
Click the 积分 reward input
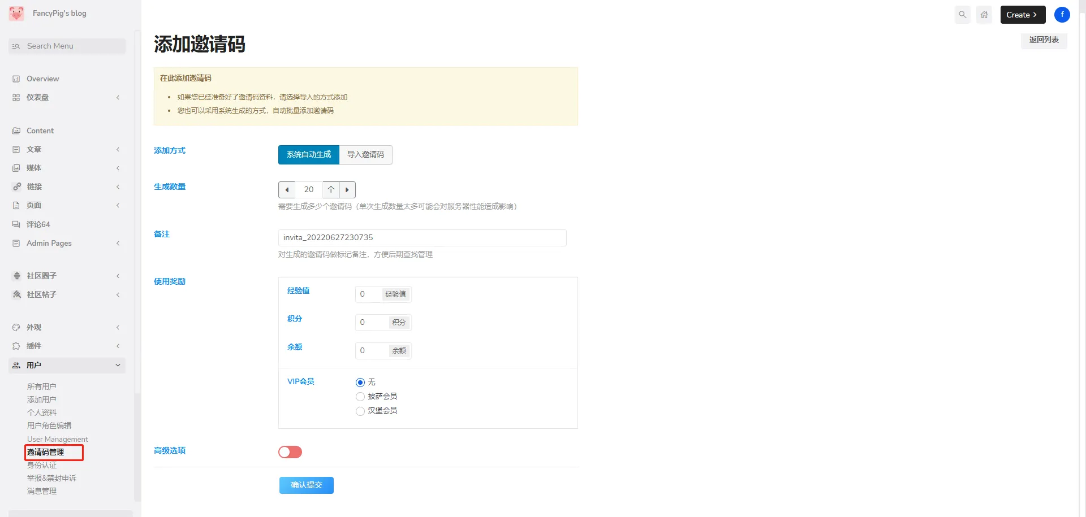(372, 323)
